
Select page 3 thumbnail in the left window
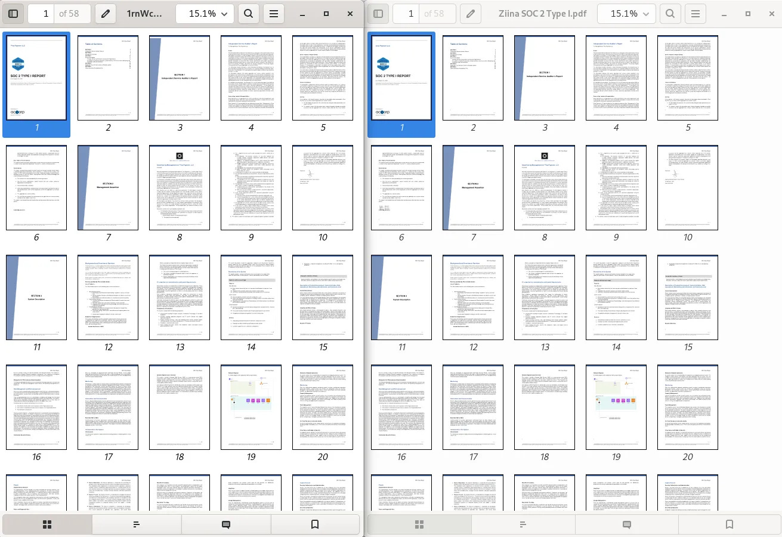point(180,78)
